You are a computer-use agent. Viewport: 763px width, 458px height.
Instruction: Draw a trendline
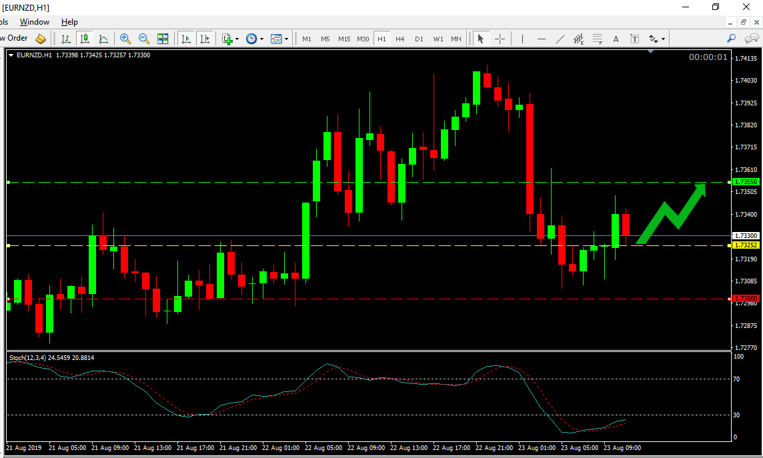(560, 39)
